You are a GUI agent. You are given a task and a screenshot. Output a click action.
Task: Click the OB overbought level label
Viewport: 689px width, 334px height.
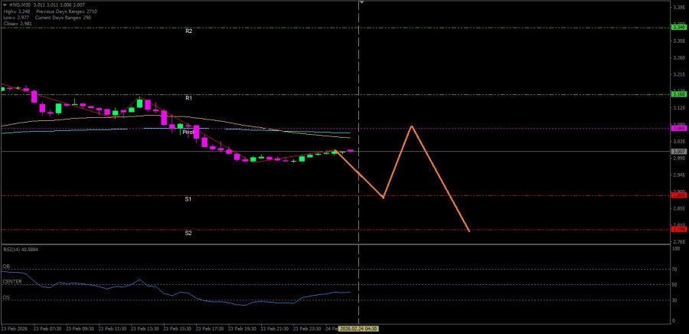[x=6, y=267]
